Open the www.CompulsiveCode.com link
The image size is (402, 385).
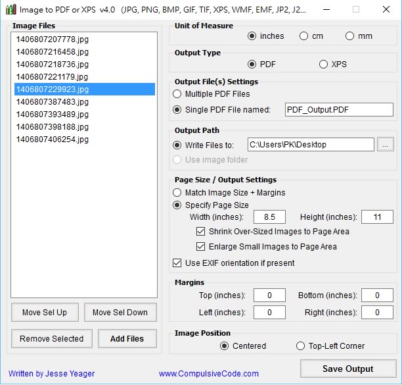[208, 374]
